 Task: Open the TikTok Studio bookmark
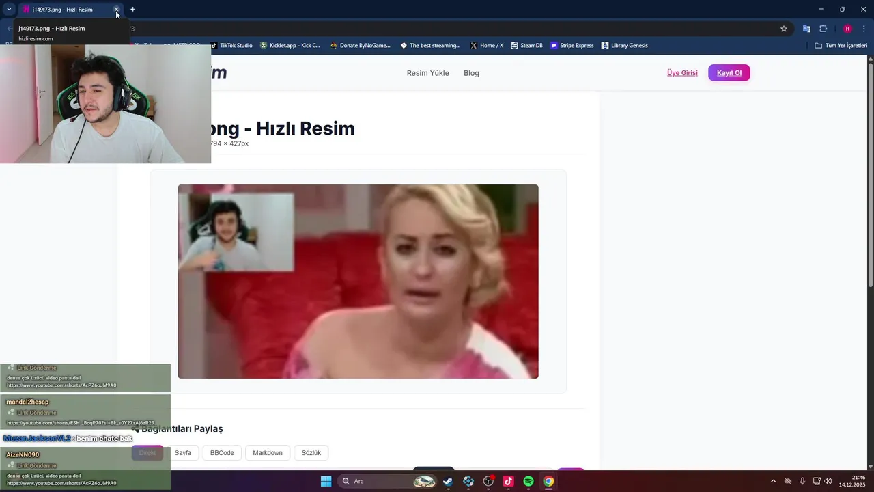point(231,46)
